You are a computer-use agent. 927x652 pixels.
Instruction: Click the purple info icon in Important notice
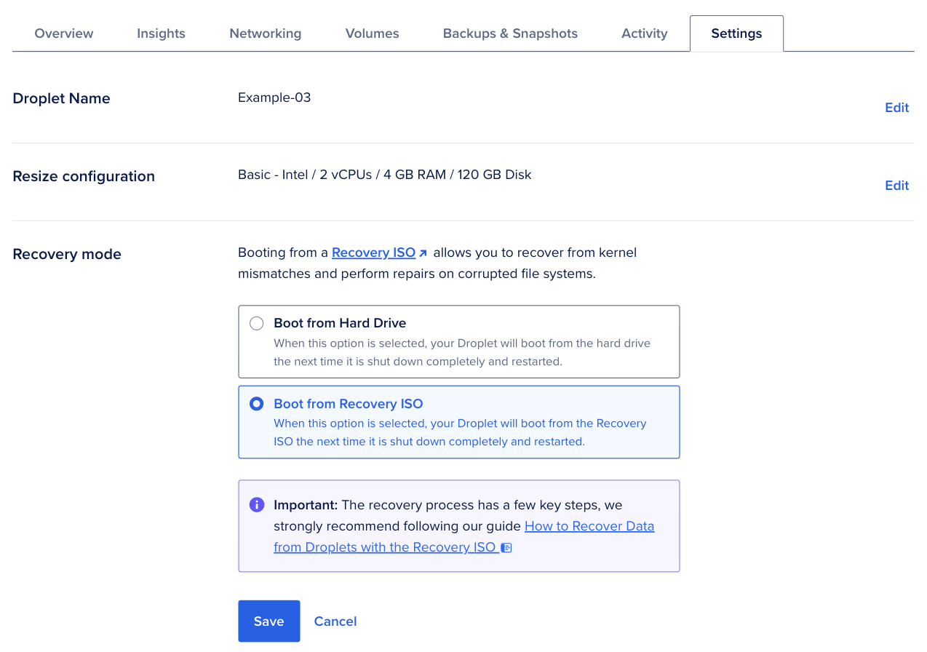(256, 504)
